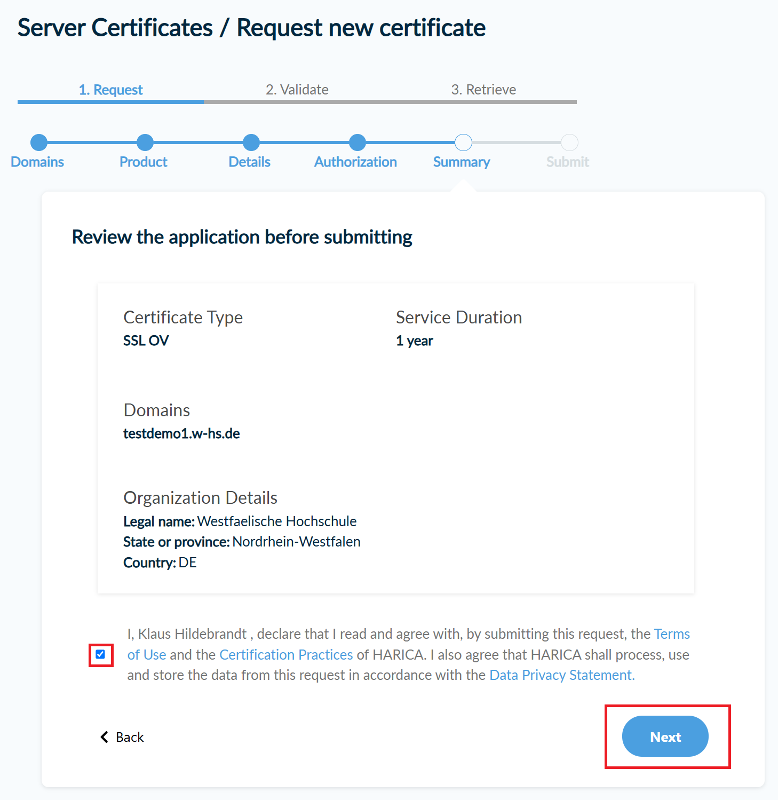Click the Back chevron arrow icon

click(x=105, y=737)
